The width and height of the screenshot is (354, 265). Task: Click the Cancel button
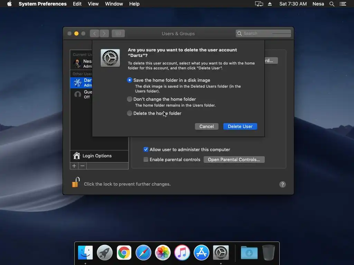pyautogui.click(x=207, y=126)
